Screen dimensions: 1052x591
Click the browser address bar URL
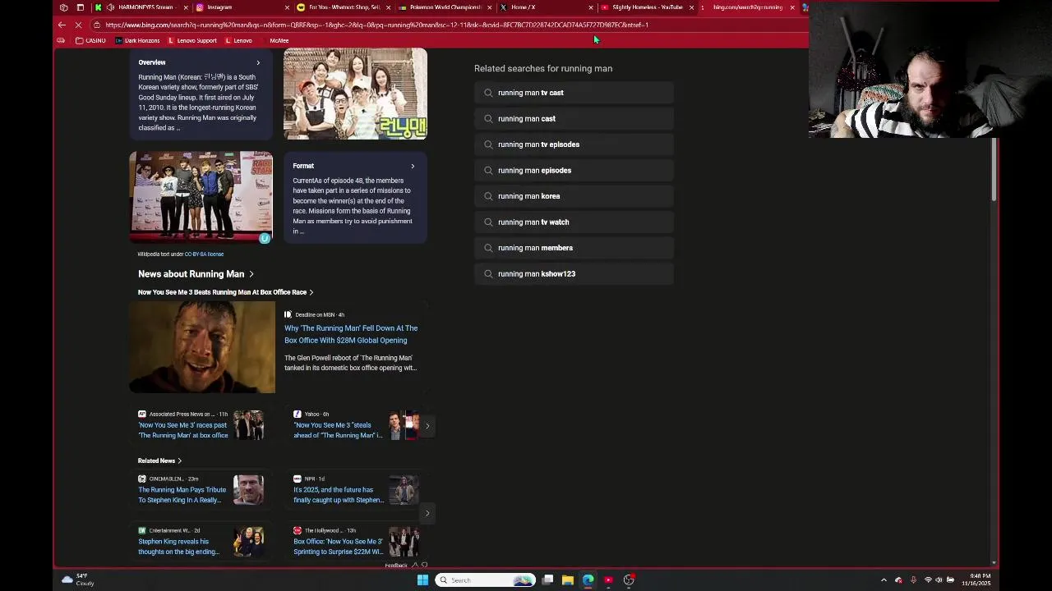(376, 25)
